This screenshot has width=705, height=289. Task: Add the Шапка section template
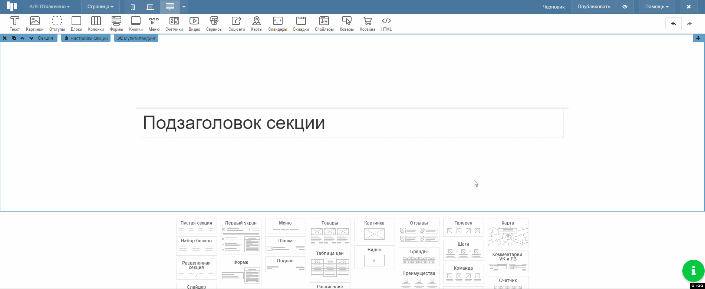point(285,245)
